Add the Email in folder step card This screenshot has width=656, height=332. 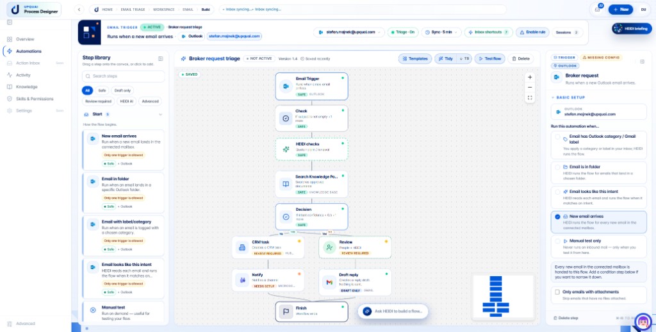(x=124, y=192)
